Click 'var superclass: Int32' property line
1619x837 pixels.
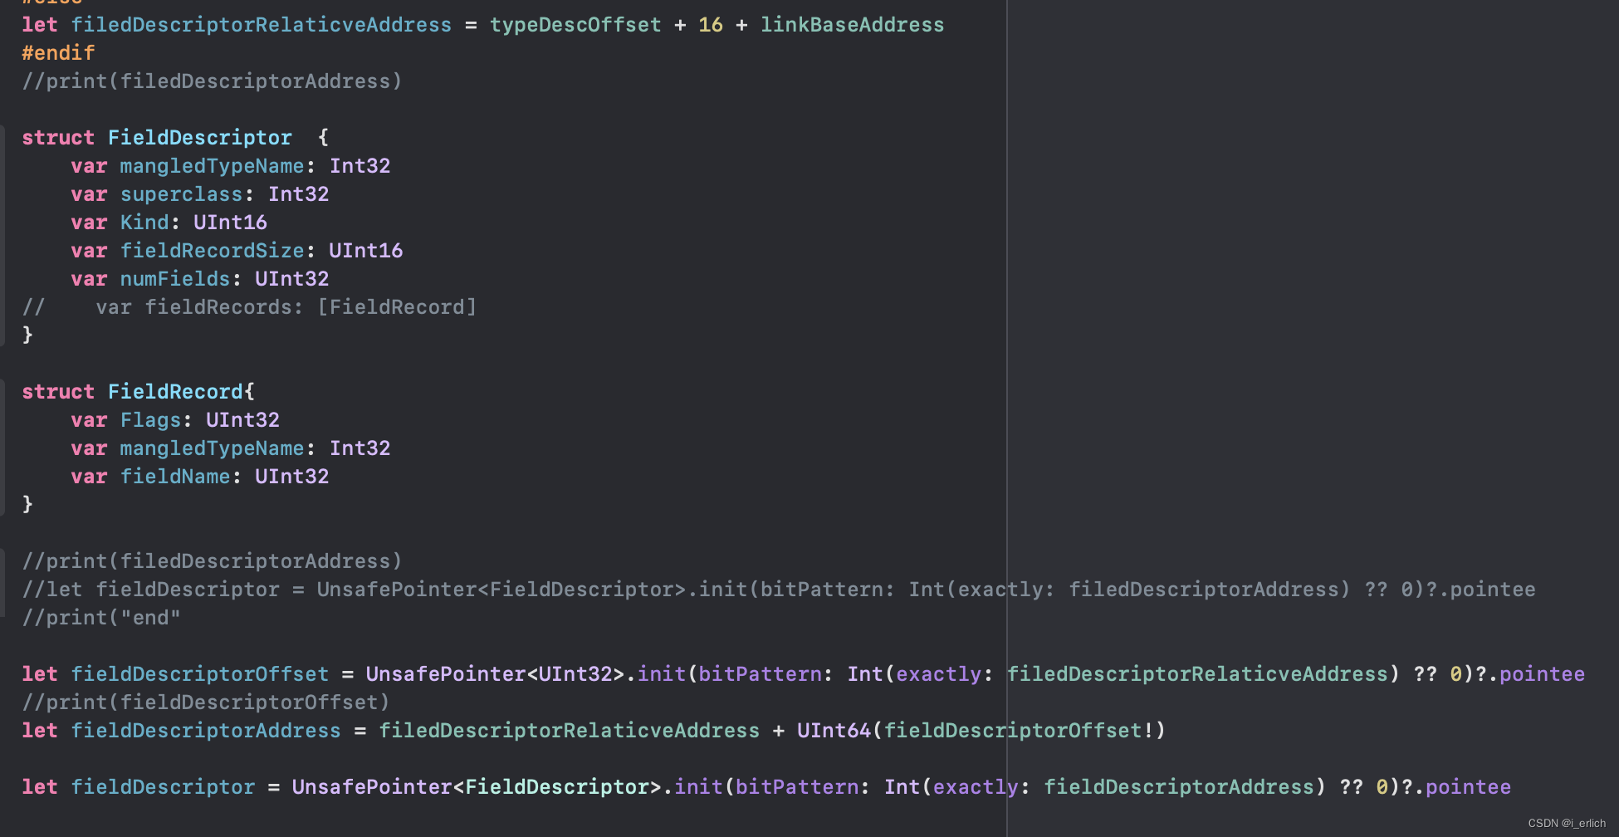[x=200, y=194]
